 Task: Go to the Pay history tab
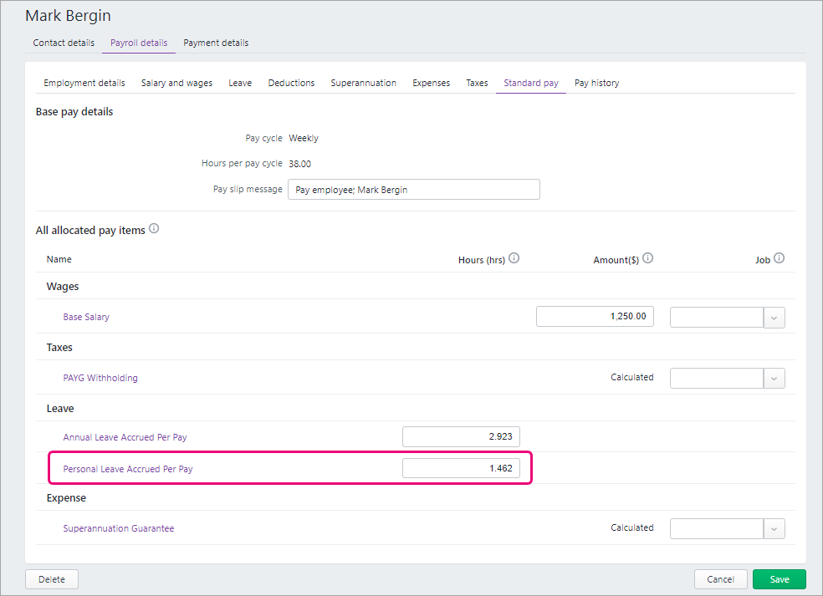(596, 83)
